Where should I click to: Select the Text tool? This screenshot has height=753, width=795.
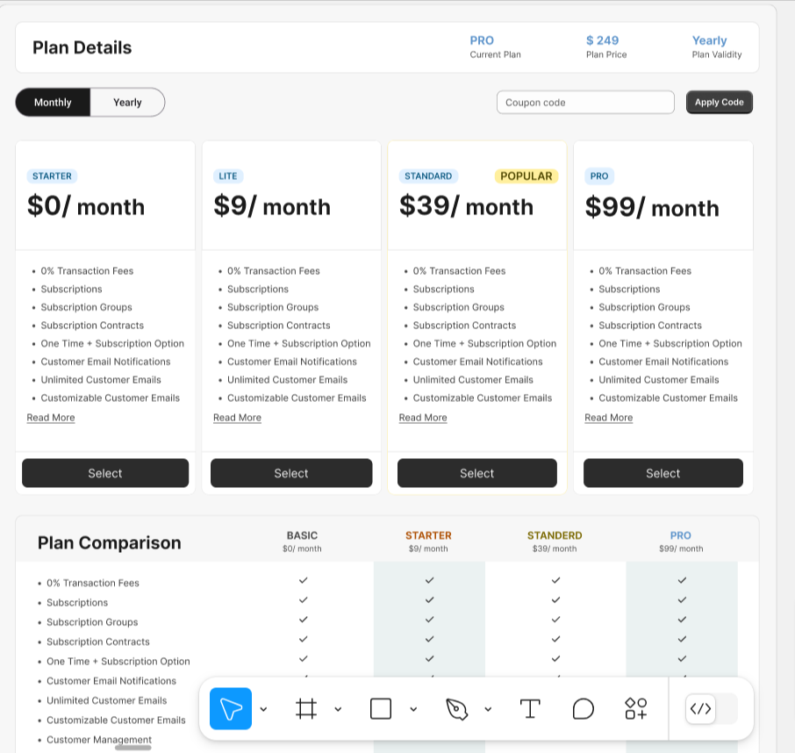point(530,709)
